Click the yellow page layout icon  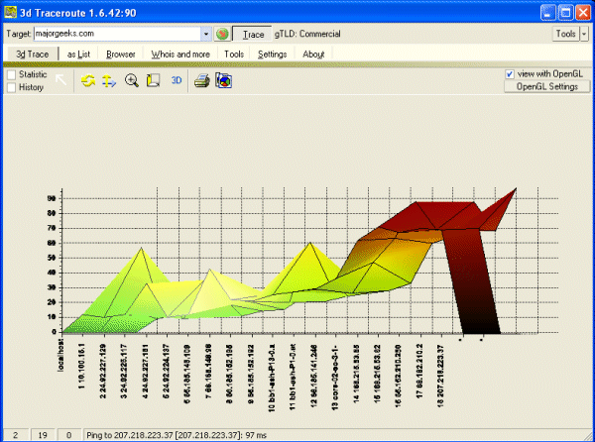(152, 80)
